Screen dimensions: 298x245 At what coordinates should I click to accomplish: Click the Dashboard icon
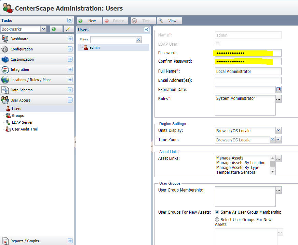[5, 39]
